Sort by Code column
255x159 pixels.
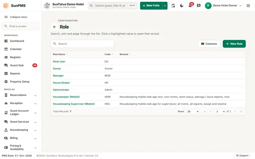109,54
